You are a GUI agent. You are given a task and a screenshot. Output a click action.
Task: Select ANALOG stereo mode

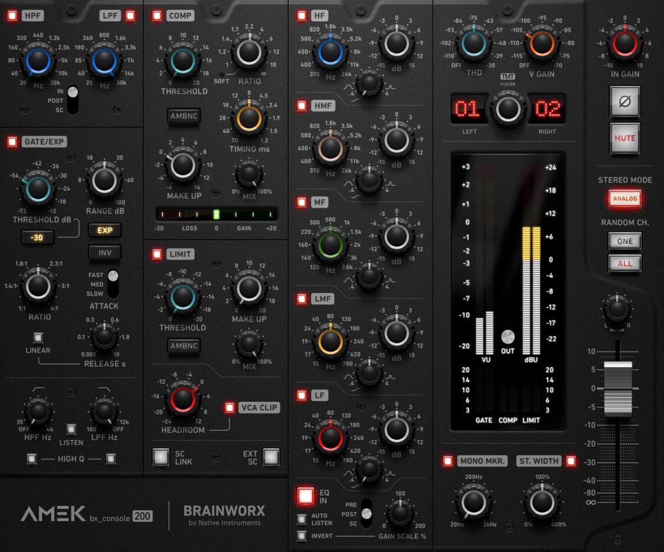624,198
